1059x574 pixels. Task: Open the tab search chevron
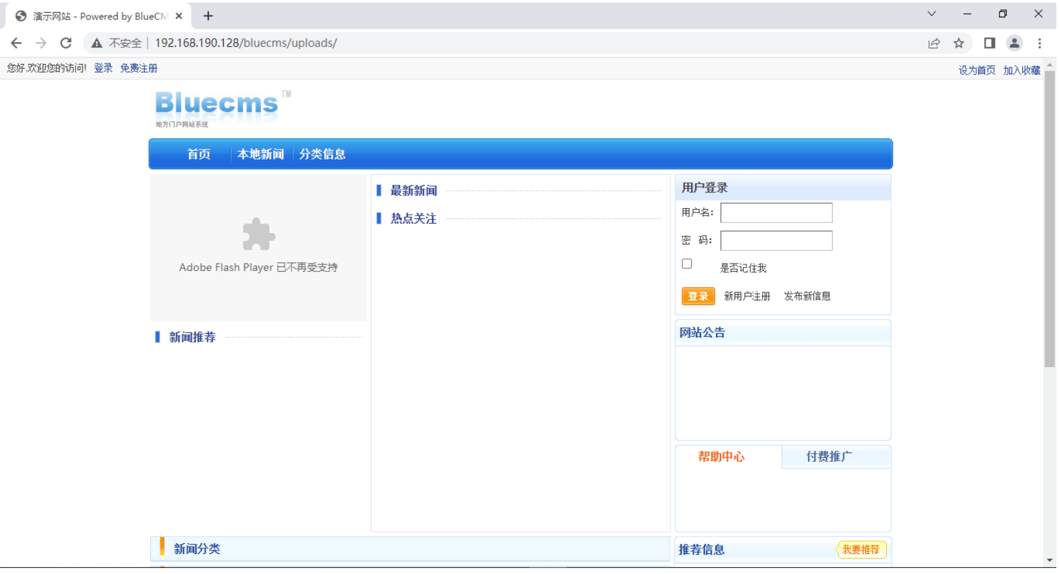coord(931,14)
